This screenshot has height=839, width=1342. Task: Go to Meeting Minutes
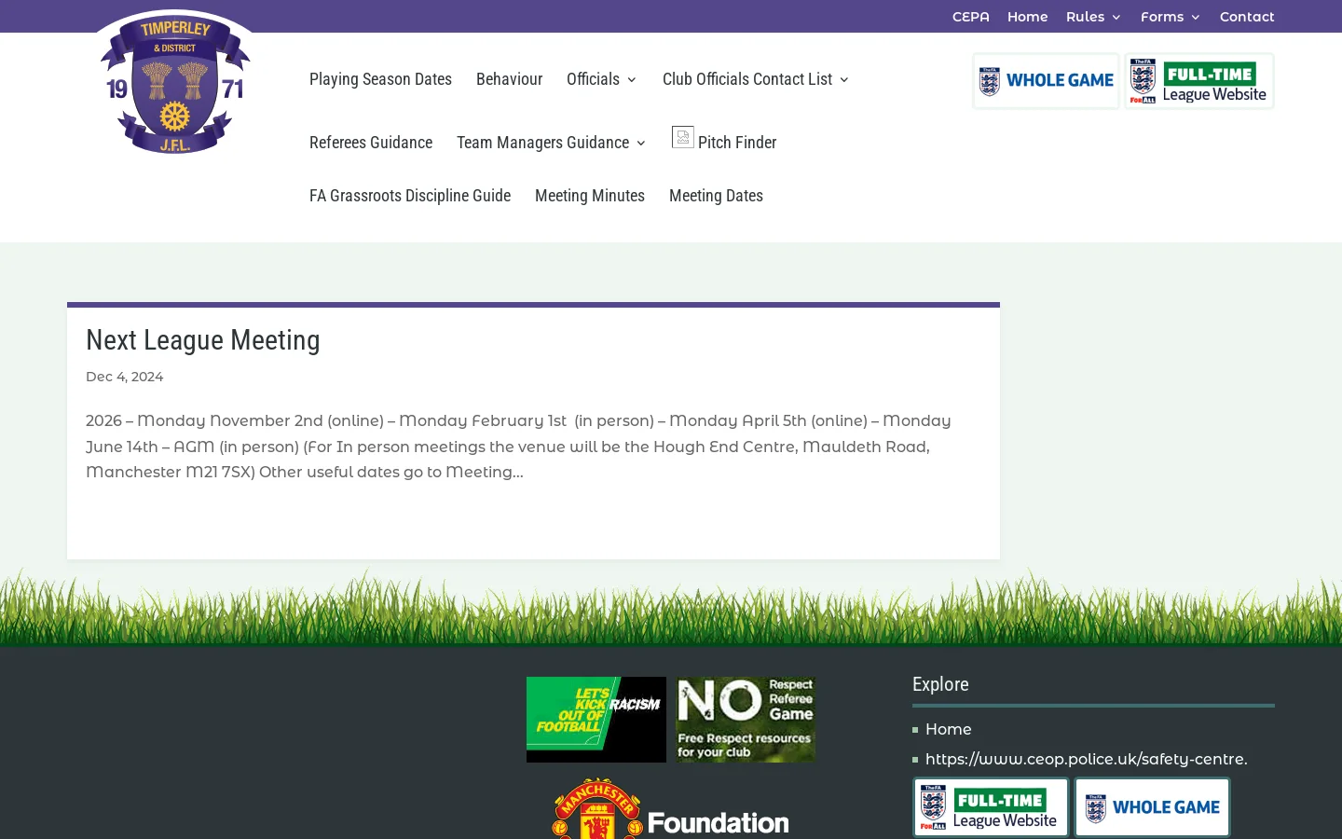590,196
